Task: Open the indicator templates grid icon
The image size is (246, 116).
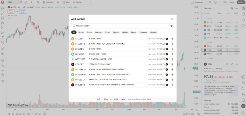Action: (58, 2)
